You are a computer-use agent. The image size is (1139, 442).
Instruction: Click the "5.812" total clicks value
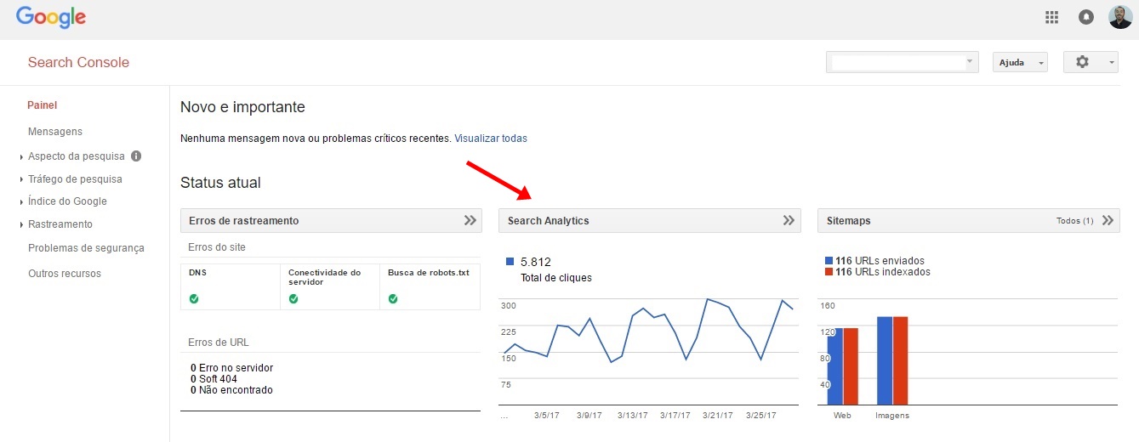pos(536,262)
